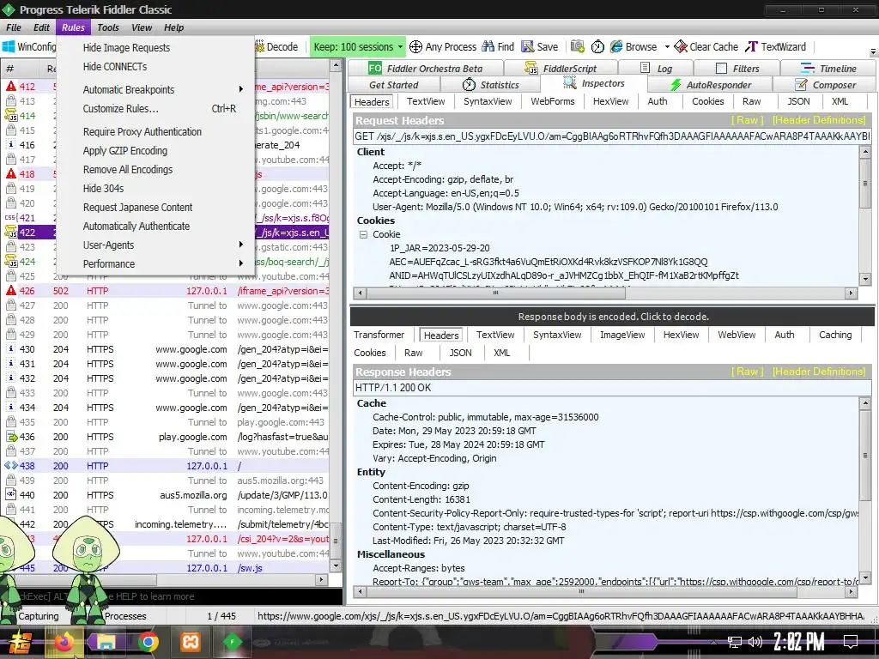
Task: Open the File menu
Action: tap(14, 27)
